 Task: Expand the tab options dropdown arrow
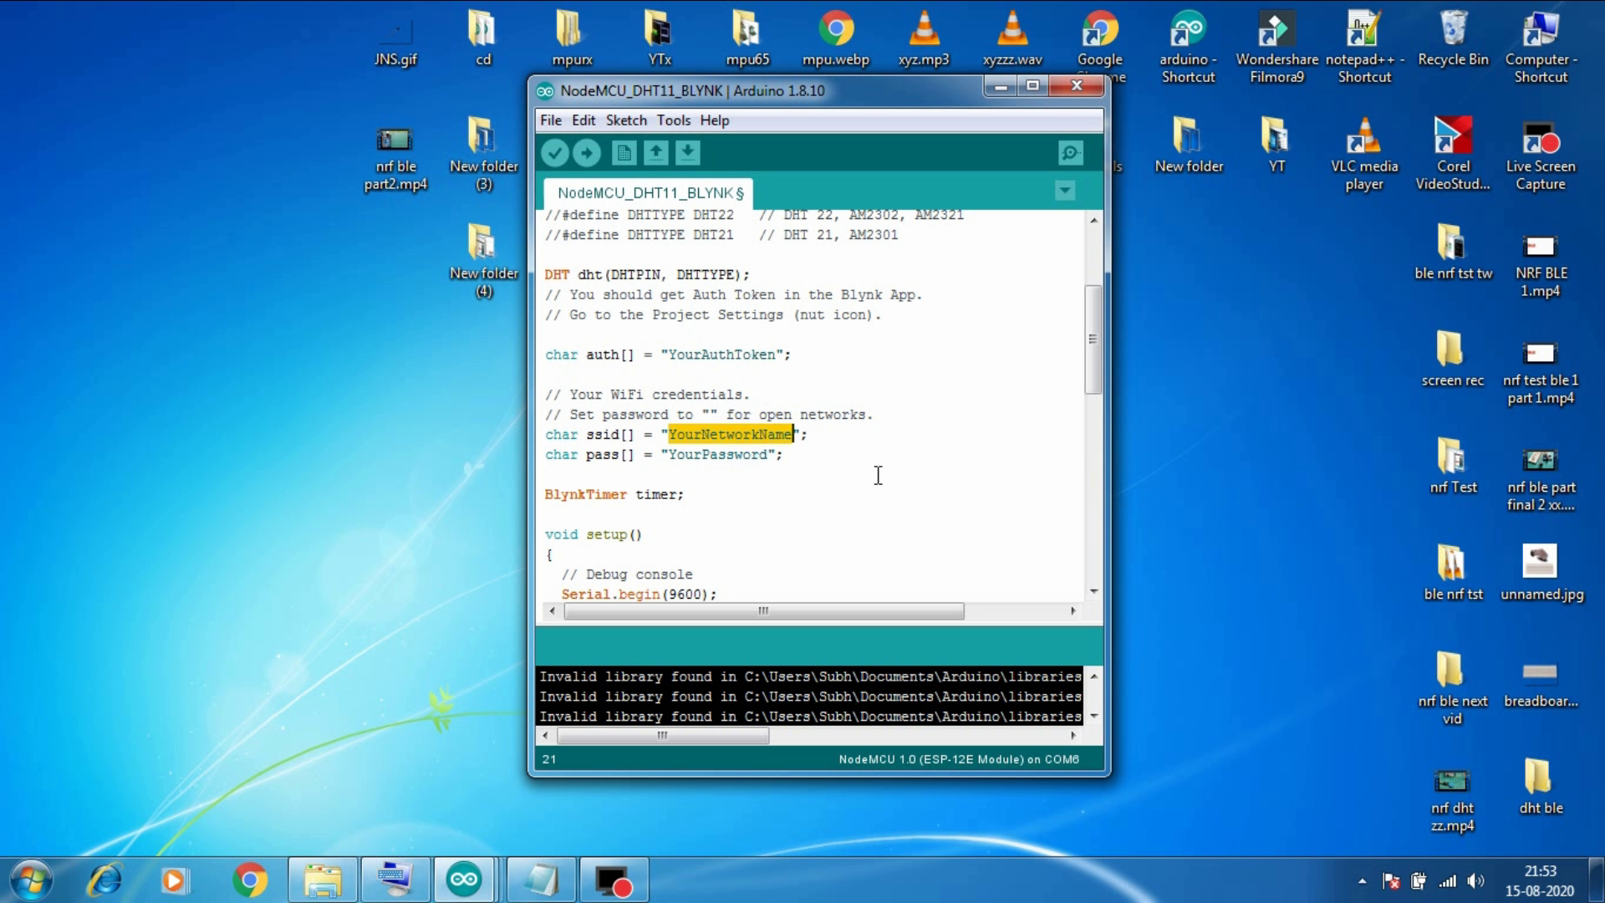[1065, 191]
